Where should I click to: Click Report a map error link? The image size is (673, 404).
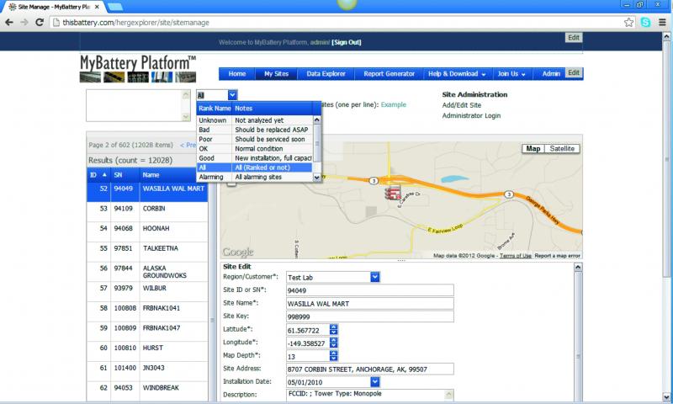(557, 256)
